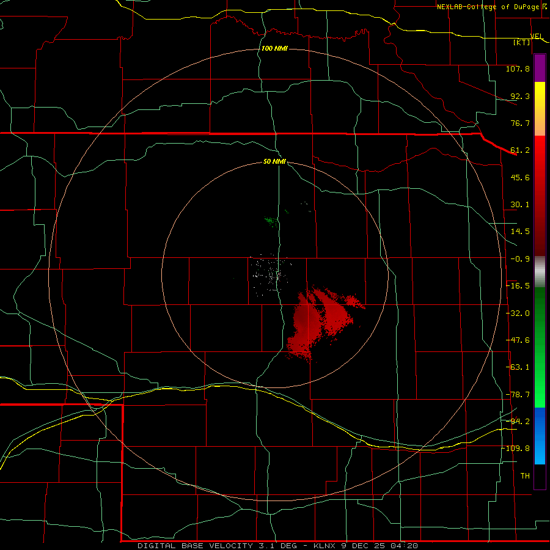Click the -109.8 velocity scale value

point(516,449)
